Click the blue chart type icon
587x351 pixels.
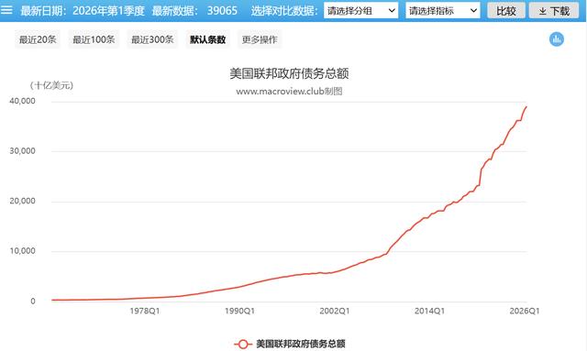(557, 39)
